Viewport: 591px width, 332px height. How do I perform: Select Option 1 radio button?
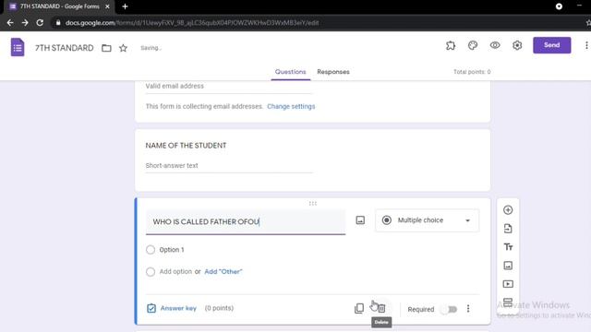pyautogui.click(x=151, y=250)
